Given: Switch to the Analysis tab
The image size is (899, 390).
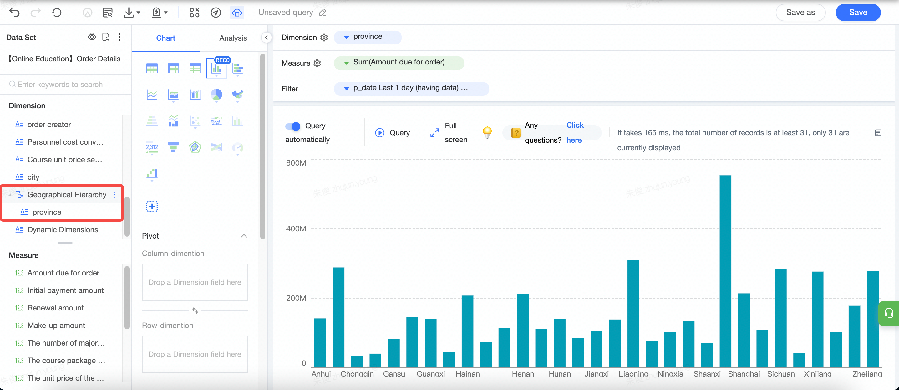Looking at the screenshot, I should pos(233,38).
